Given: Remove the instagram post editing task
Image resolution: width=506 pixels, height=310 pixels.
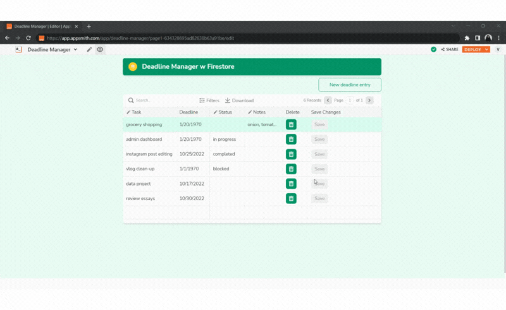Looking at the screenshot, I should coord(291,154).
